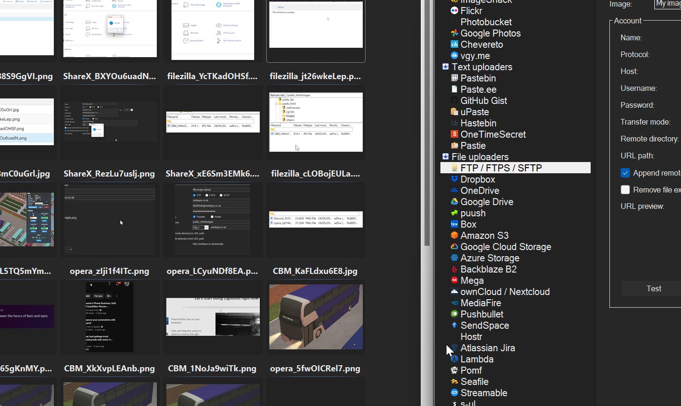The image size is (681, 406).
Task: Open the Image uploader combo box
Action: (x=667, y=4)
